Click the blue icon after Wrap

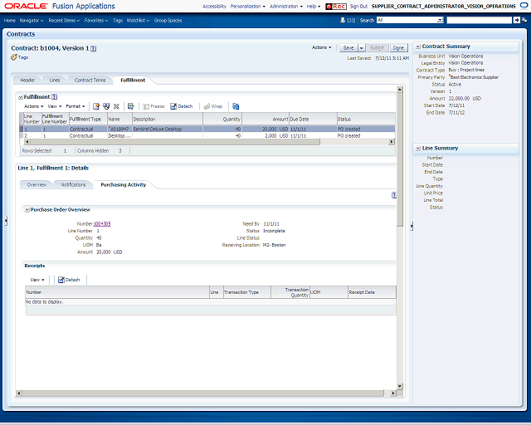[236, 106]
